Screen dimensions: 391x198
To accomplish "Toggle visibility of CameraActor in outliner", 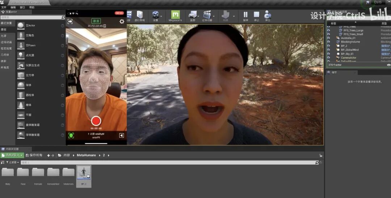I will click(329, 58).
